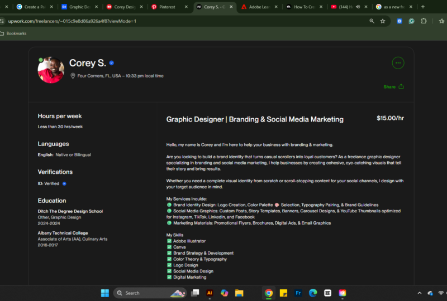Click the upwork.com URL in address bar
The image size is (447, 301).
pyautogui.click(x=72, y=21)
